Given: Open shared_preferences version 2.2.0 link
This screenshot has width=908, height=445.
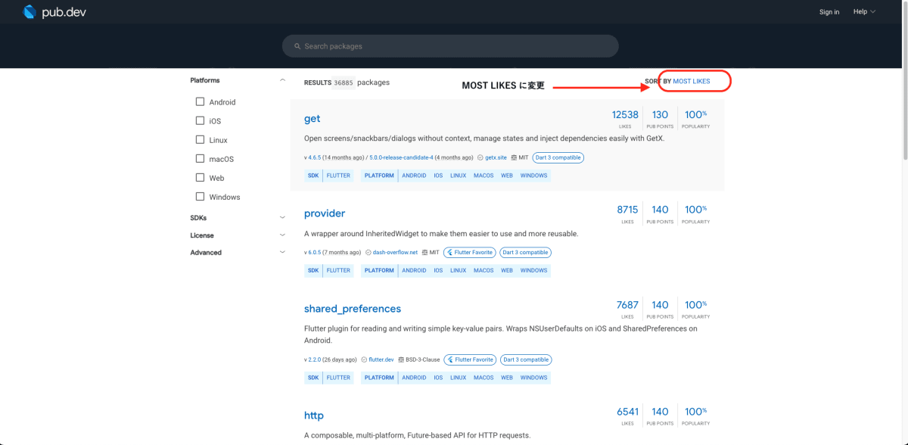Looking at the screenshot, I should [x=314, y=359].
